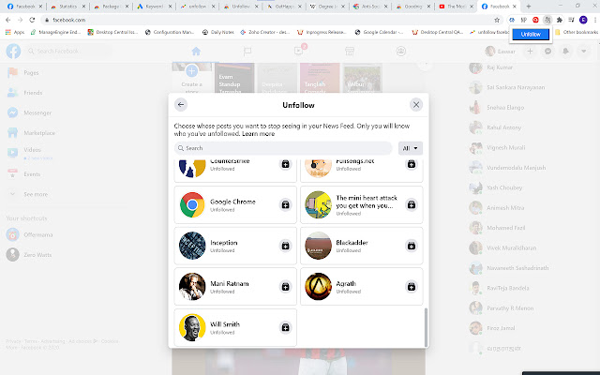This screenshot has width=600, height=375.
Task: Click the Unfollow dialog scrollbar
Action: pos(426,327)
